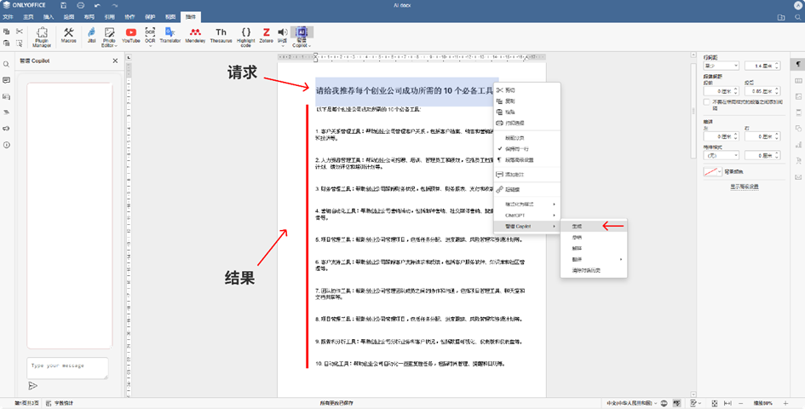805x409 pixels.
Task: Open shape settings in right sidebar
Action: pyautogui.click(x=798, y=129)
